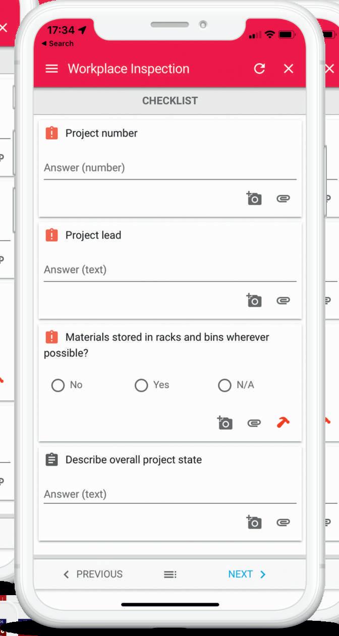Attach file to Project number question

coord(283,199)
